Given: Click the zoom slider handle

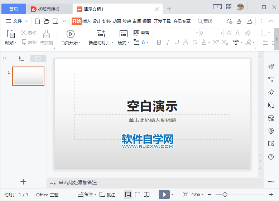Looking at the screenshot, I should pyautogui.click(x=225, y=195).
